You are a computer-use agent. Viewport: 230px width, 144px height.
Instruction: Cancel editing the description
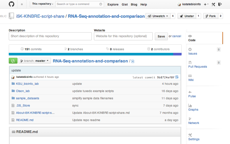(177, 36)
